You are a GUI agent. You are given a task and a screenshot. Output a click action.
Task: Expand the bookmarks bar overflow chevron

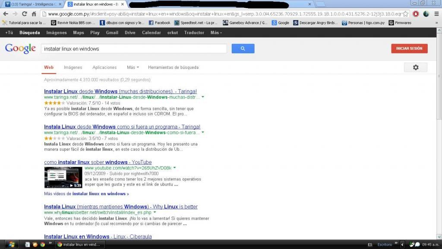[437, 23]
